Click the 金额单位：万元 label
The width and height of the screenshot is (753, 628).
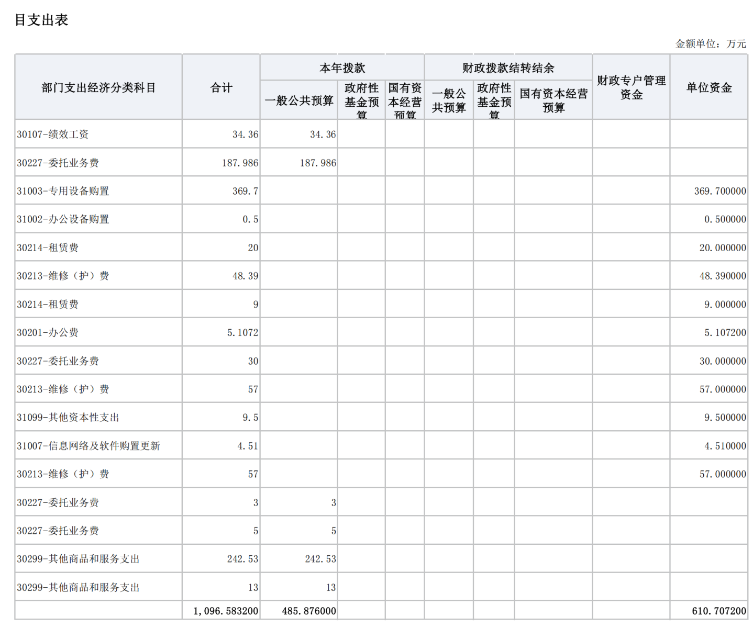click(711, 44)
